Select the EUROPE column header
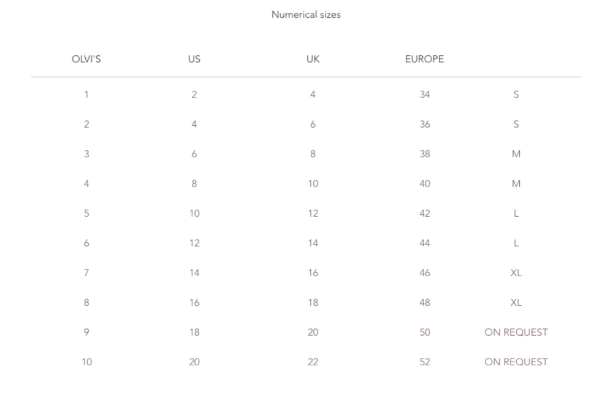Image resolution: width=613 pixels, height=399 pixels. (425, 59)
